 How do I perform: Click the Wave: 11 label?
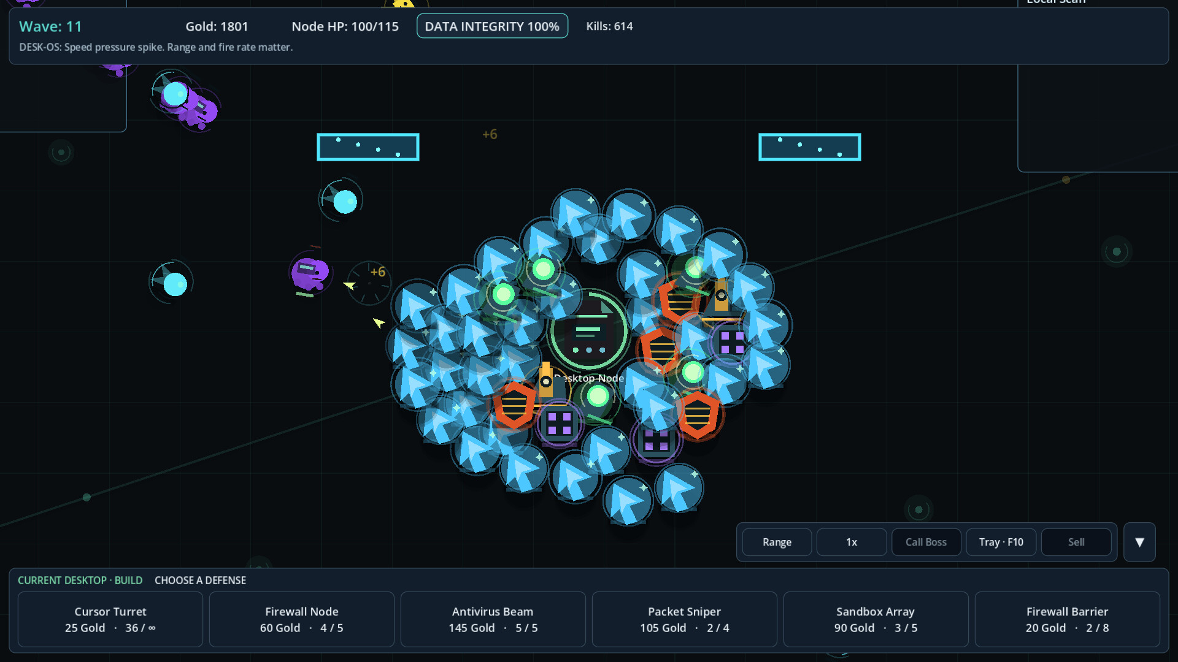point(50,26)
